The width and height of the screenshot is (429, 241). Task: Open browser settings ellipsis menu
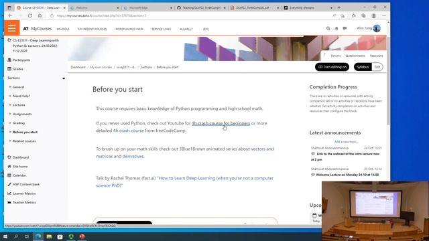tap(384, 15)
